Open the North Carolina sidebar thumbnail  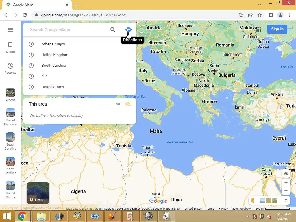click(10, 166)
